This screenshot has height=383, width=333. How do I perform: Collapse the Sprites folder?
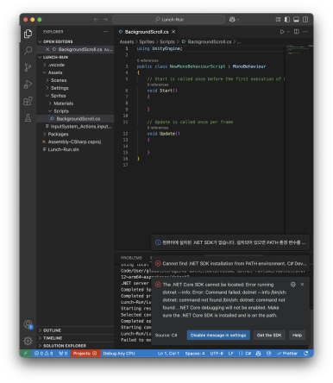point(59,96)
